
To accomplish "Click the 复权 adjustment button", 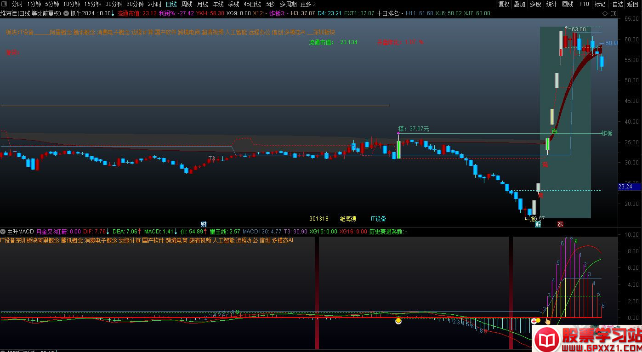I will (504, 4).
